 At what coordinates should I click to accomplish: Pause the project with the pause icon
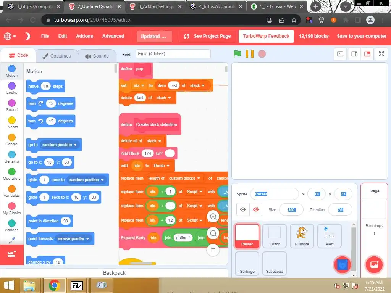(249, 53)
